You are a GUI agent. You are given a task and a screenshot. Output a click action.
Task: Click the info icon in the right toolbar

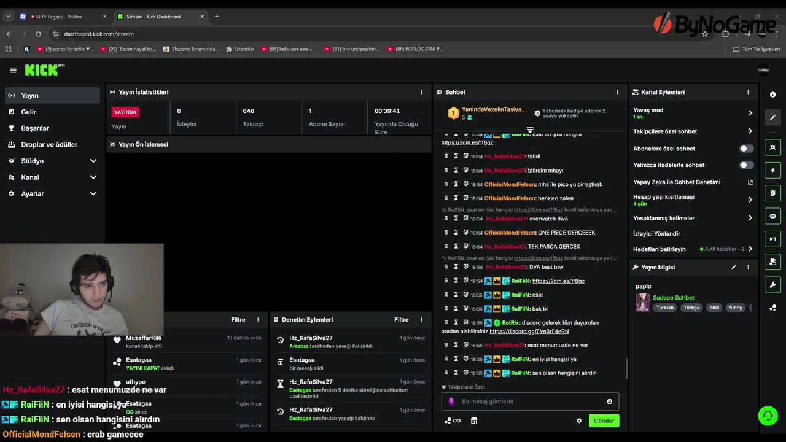point(772,95)
